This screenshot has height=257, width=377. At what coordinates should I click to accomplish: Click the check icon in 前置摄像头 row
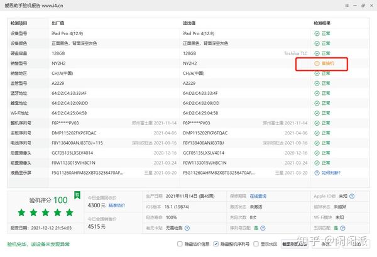tap(317, 163)
